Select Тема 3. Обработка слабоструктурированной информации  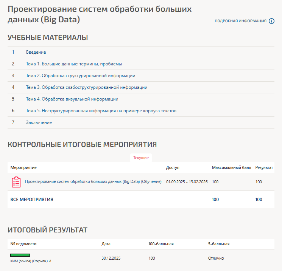[x=87, y=87]
